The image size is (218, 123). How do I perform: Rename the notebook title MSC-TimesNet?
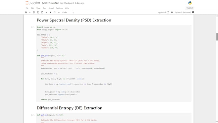click(x=51, y=3)
